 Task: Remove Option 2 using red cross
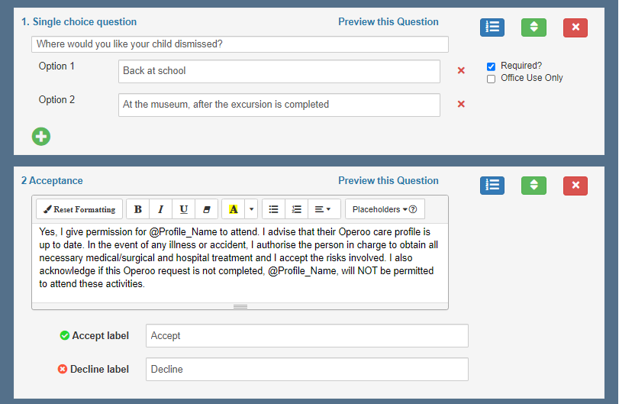coord(461,105)
